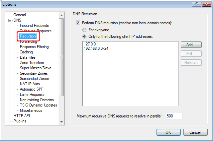Select the General tree item

pyautogui.click(x=20, y=15)
